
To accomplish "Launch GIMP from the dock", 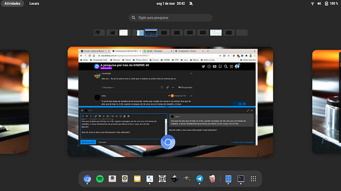I will click(x=187, y=179).
